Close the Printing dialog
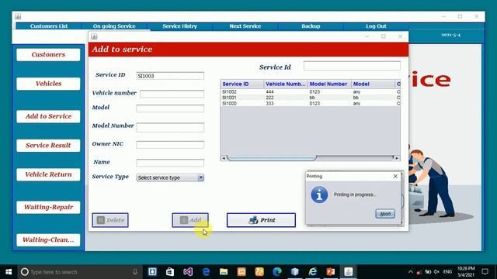This screenshot has height=279, width=497. click(395, 176)
